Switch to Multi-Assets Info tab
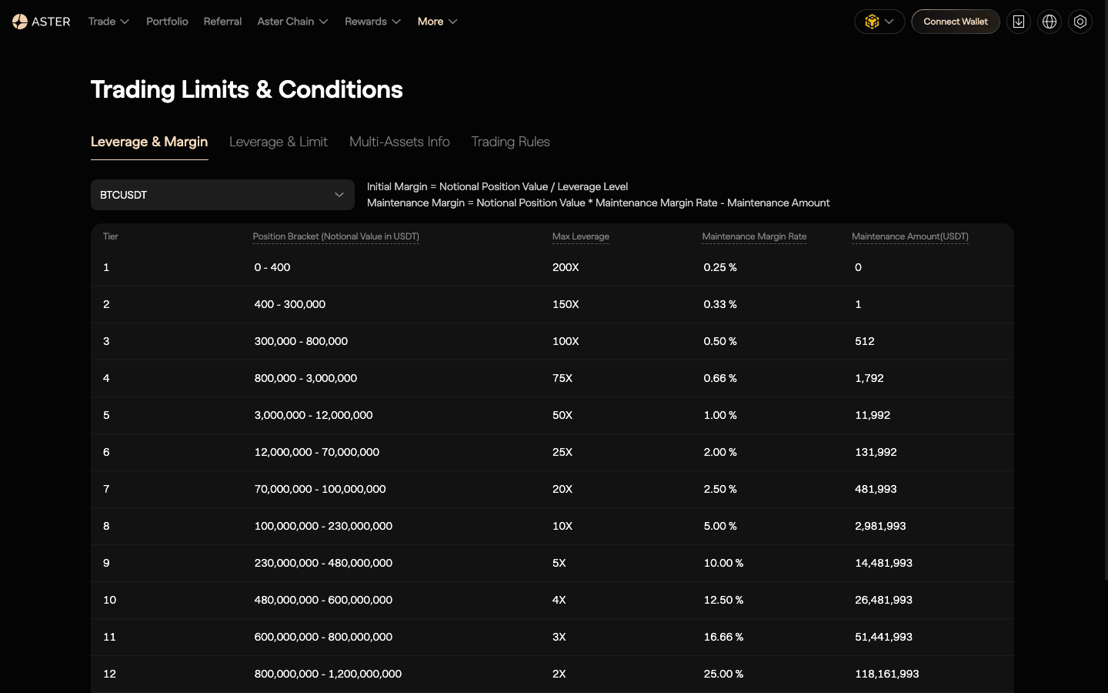The image size is (1108, 693). click(399, 142)
